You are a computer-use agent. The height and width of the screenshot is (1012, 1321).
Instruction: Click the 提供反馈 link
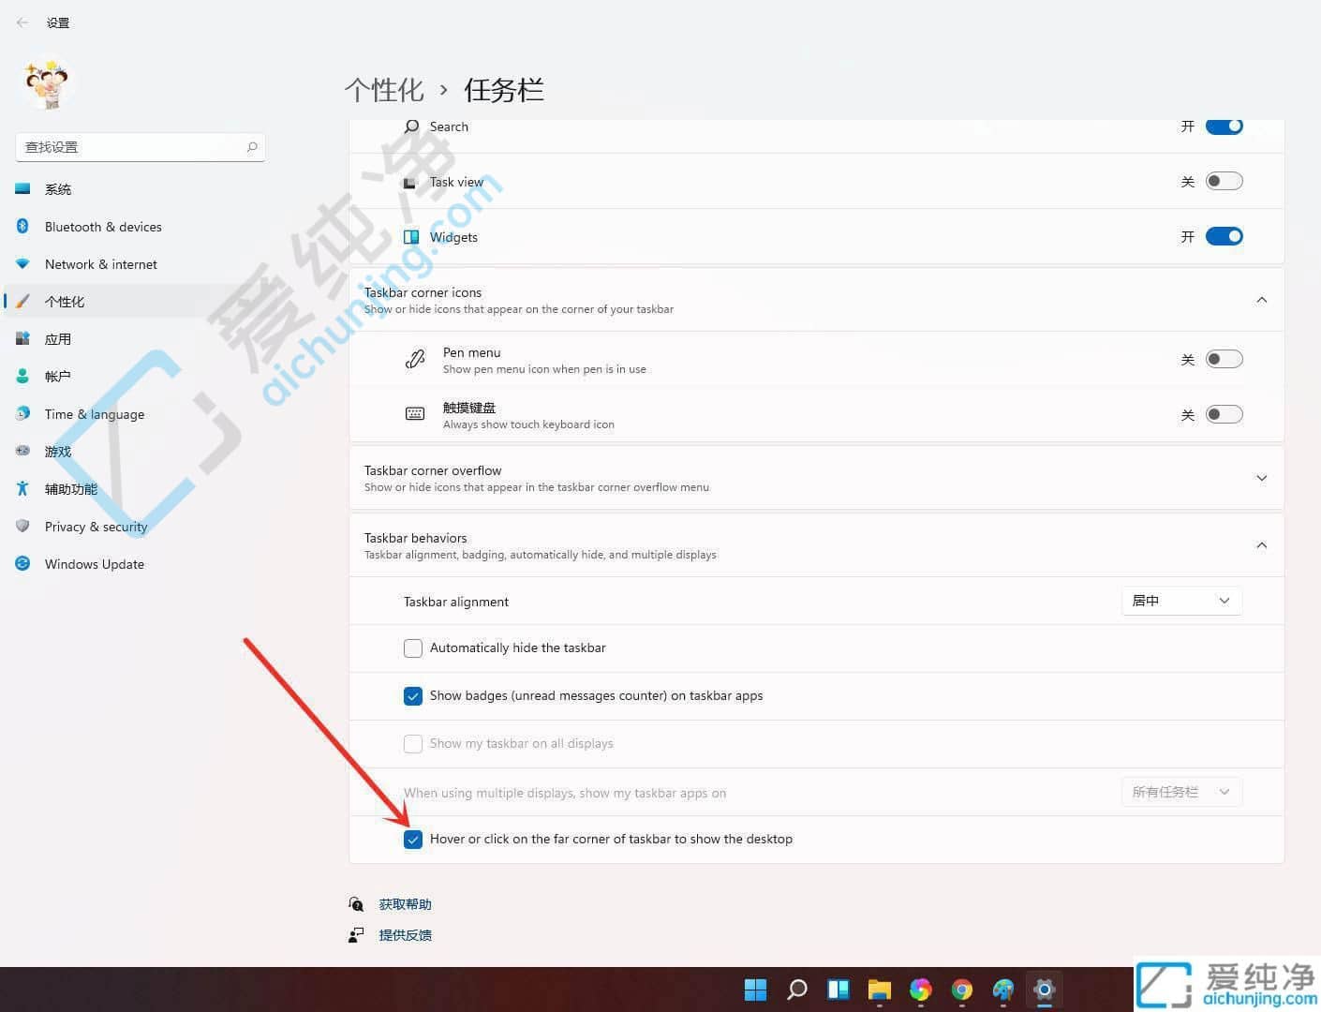[405, 934]
